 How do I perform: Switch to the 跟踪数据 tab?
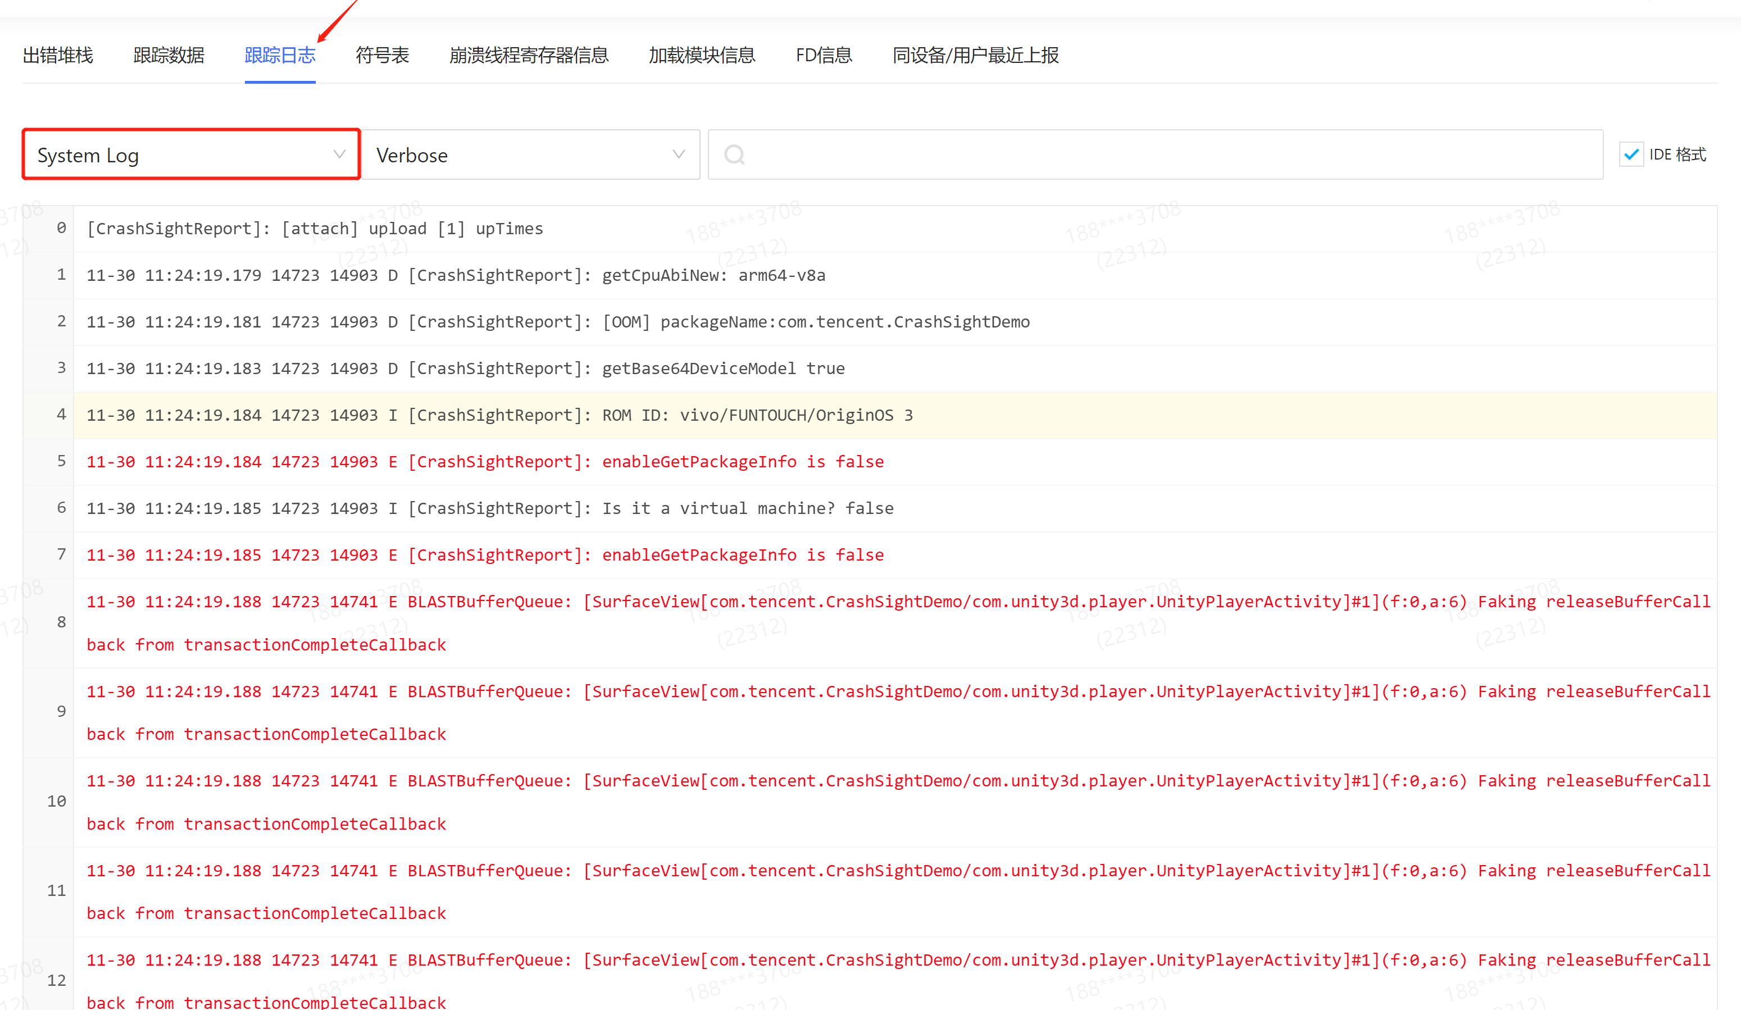pyautogui.click(x=169, y=55)
